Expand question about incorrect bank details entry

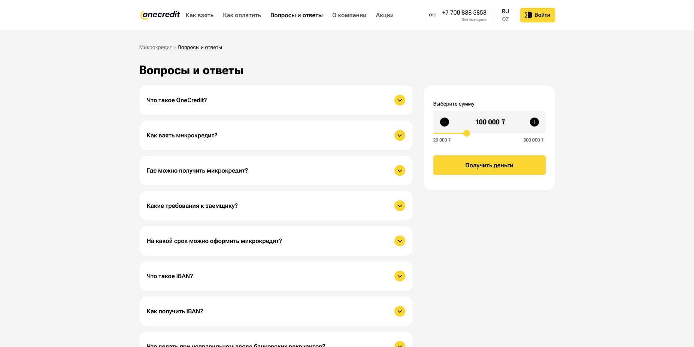point(276,340)
